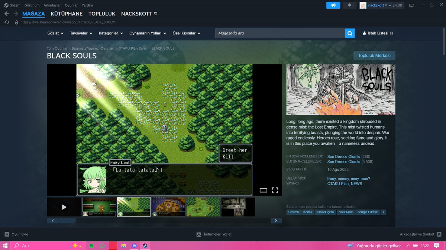Go back with the navigation arrow
Viewport: 446px width, 250px height.
tap(7, 14)
